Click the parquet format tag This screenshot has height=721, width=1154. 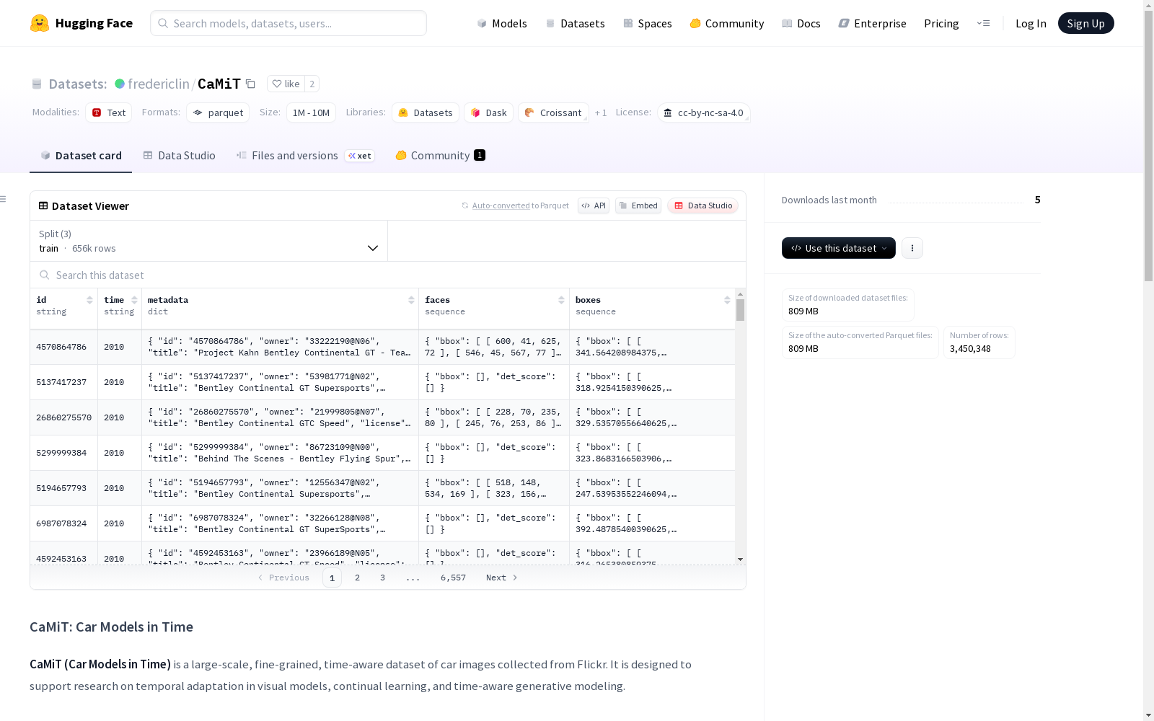pos(218,112)
